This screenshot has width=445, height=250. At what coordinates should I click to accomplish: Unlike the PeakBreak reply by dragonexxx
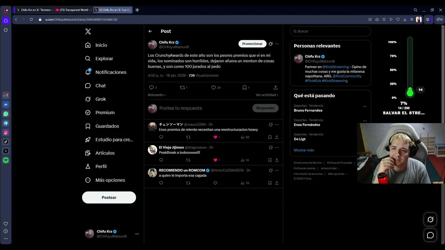(215, 160)
